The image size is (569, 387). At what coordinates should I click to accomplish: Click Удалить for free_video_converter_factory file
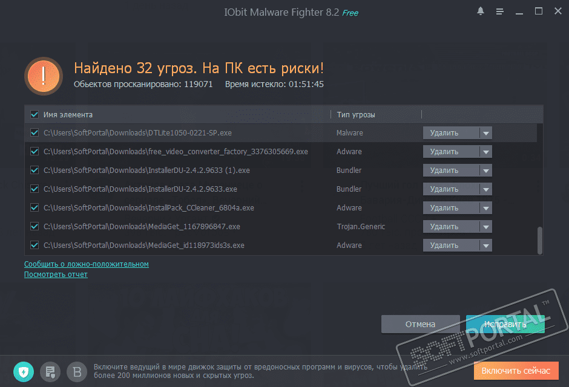pos(451,151)
